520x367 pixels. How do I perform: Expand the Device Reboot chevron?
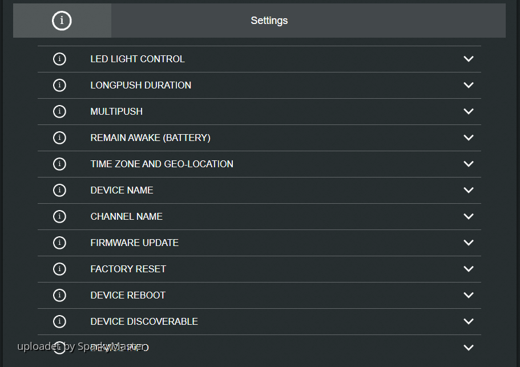tap(469, 295)
